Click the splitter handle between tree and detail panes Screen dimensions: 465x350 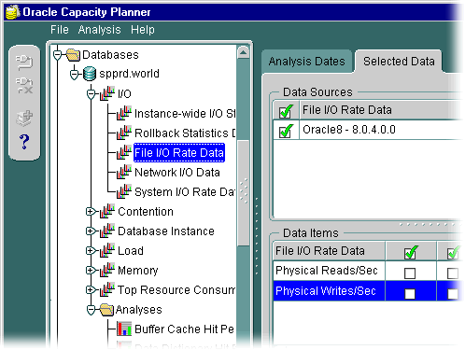coord(257,236)
